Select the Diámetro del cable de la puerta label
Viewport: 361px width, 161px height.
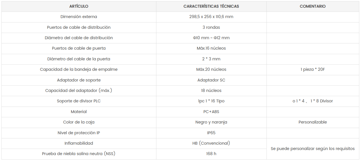79,59
